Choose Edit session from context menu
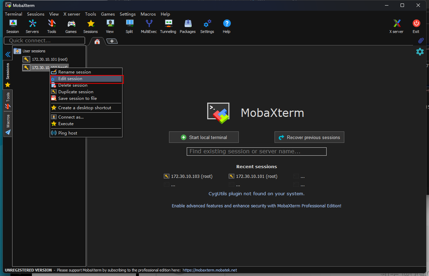 (86, 79)
